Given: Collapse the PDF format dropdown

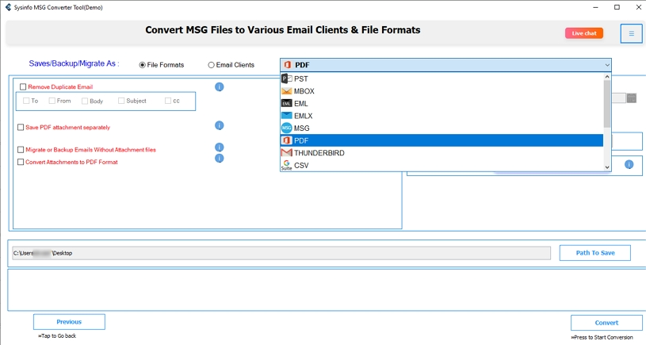Looking at the screenshot, I should tap(607, 64).
